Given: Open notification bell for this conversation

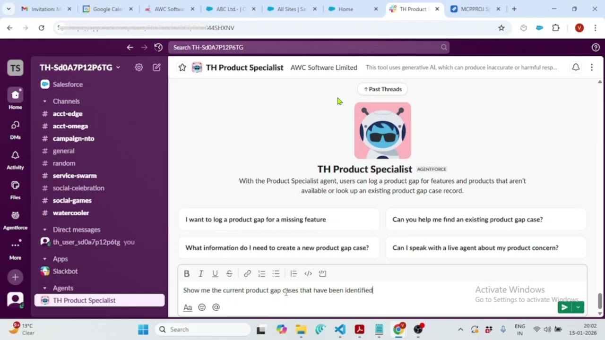Looking at the screenshot, I should click(x=576, y=68).
